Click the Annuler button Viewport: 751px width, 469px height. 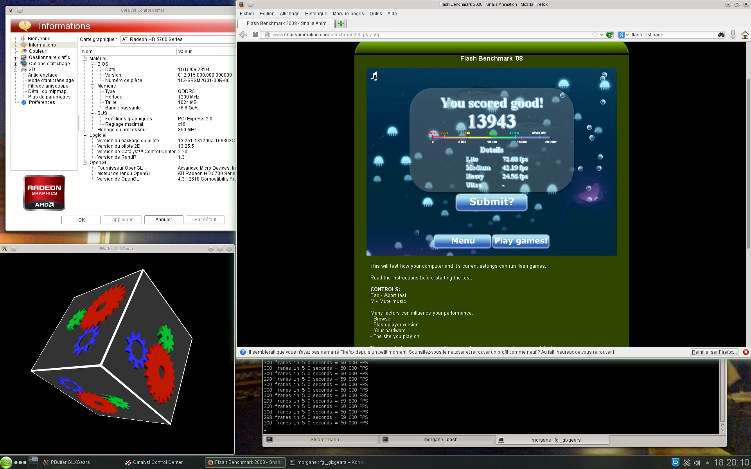(163, 220)
